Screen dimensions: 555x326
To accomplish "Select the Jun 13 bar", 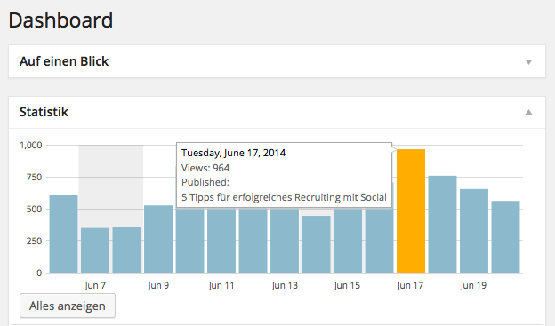I will [285, 241].
